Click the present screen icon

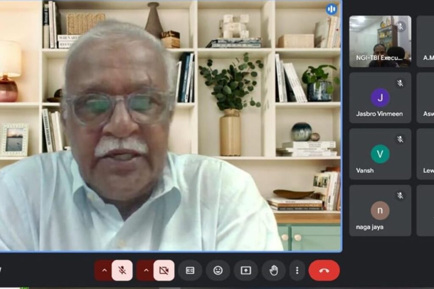tap(246, 270)
